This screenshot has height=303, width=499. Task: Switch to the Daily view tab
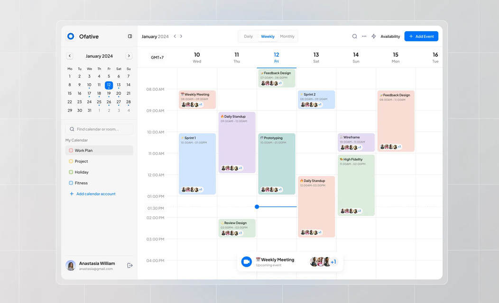(248, 36)
